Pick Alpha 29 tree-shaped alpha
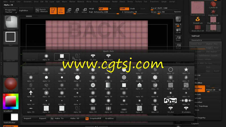226x127 pixels. click(x=139, y=86)
